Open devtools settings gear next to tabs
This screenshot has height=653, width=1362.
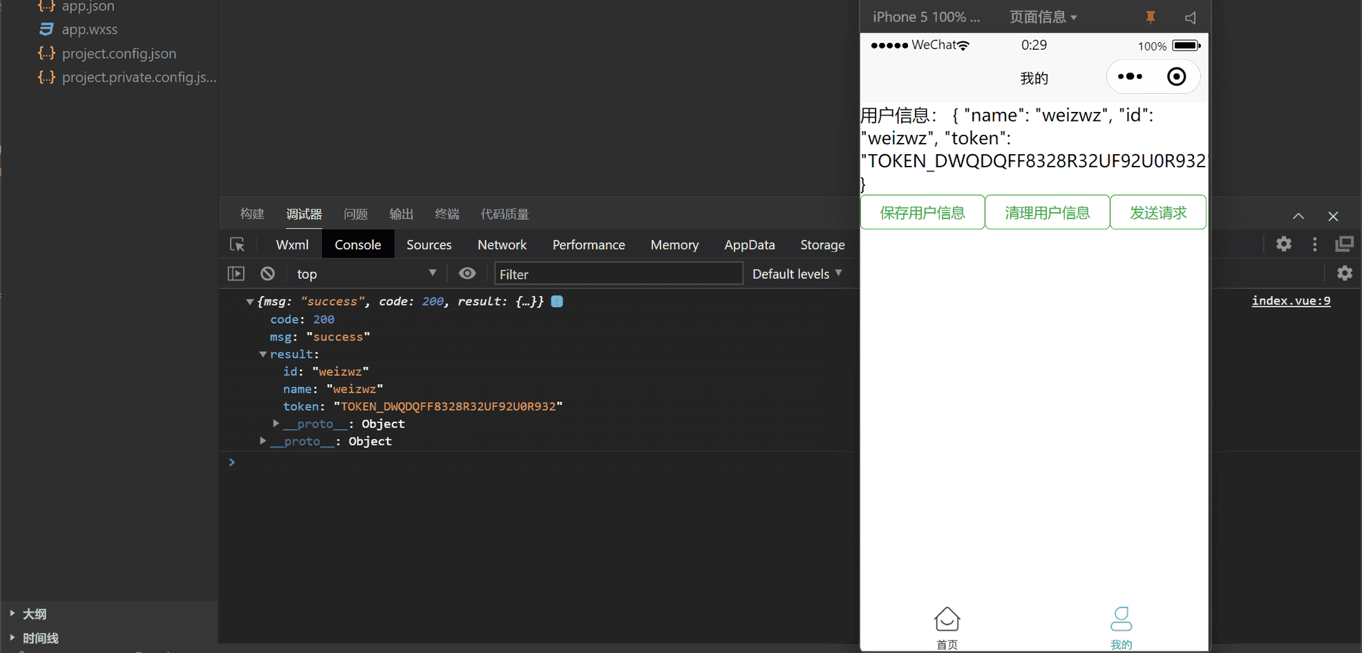click(x=1283, y=244)
